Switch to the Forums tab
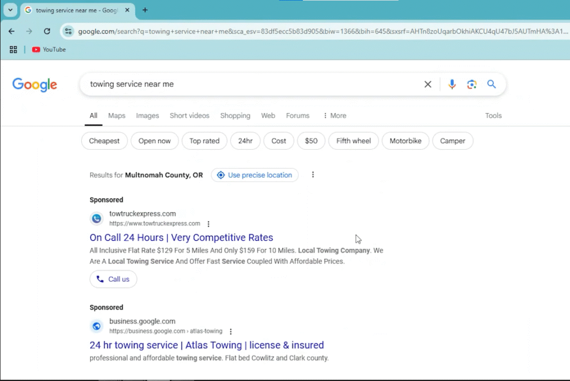This screenshot has height=381, width=570. coord(298,116)
